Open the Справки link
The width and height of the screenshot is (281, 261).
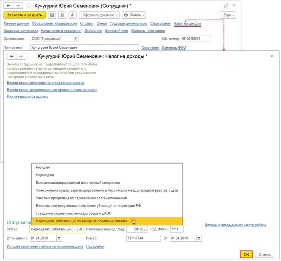(x=87, y=23)
